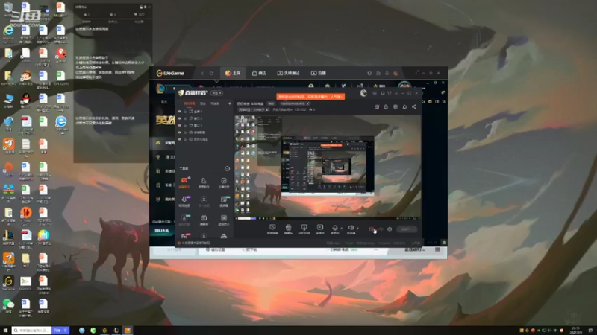Mute the microphone in the streaming app

pyautogui.click(x=334, y=229)
